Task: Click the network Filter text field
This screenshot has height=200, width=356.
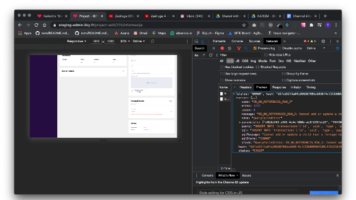Action: point(240,55)
